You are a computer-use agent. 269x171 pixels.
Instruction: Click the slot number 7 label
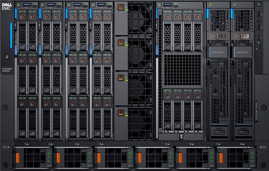[218, 144]
